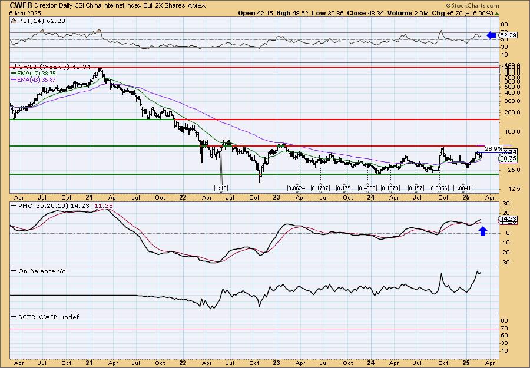Select the Direxion Daily CSI China Internet title
Screen dimensions: 530x368
coord(110,5)
